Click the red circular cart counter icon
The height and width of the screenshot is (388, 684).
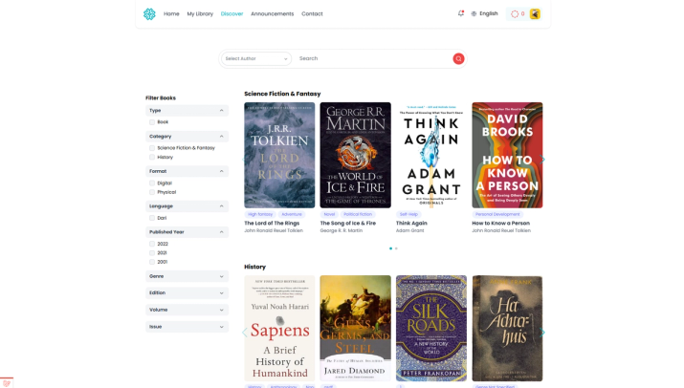pos(515,14)
